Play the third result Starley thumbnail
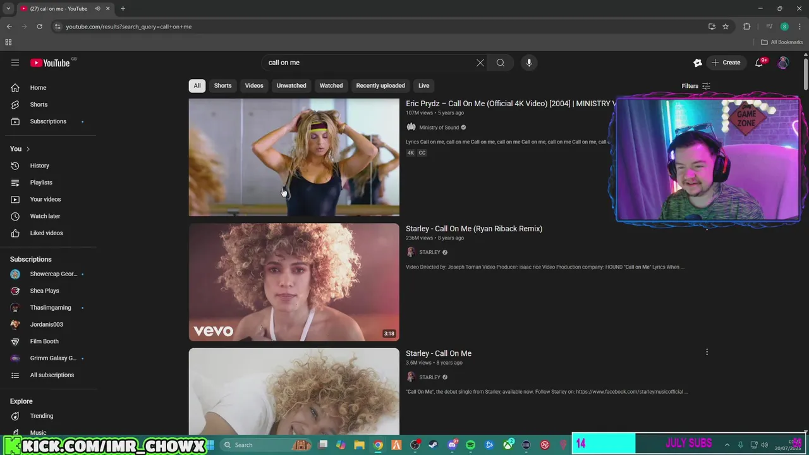Screen dimensions: 809x455 (294, 391)
